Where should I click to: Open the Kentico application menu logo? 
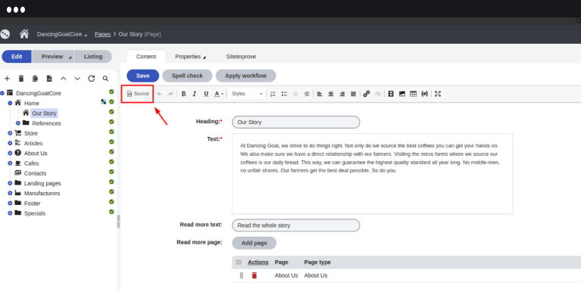(x=5, y=34)
